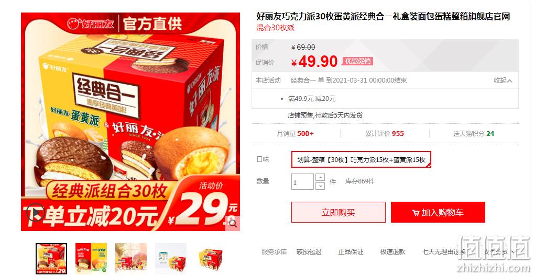Click the main product image
The height and width of the screenshot is (277, 535).
tap(130, 122)
